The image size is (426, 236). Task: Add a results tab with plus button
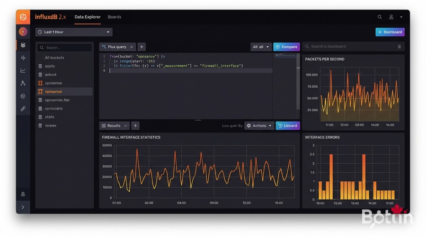click(x=135, y=126)
